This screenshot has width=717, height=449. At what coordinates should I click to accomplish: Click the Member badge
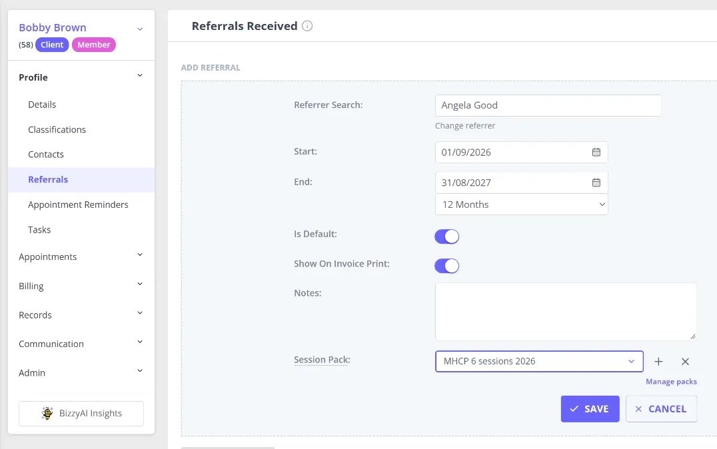pos(94,45)
